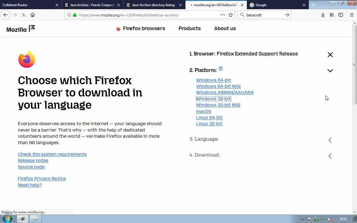
Task: Collapse the Platform section chevron
Action: tap(330, 71)
